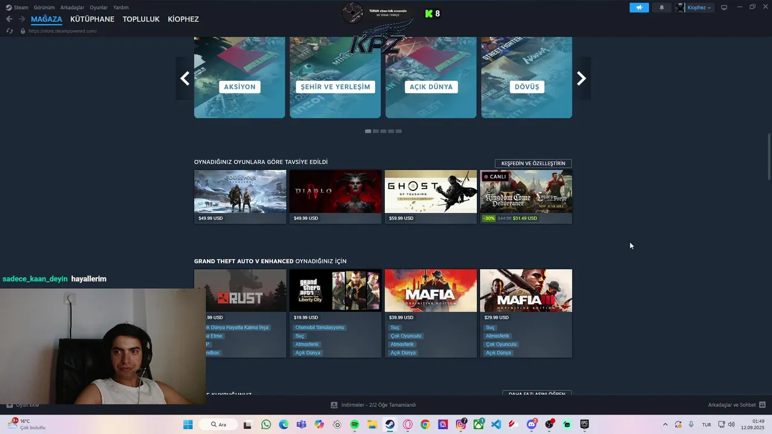Open Microsoft Teams from the taskbar

click(x=301, y=424)
